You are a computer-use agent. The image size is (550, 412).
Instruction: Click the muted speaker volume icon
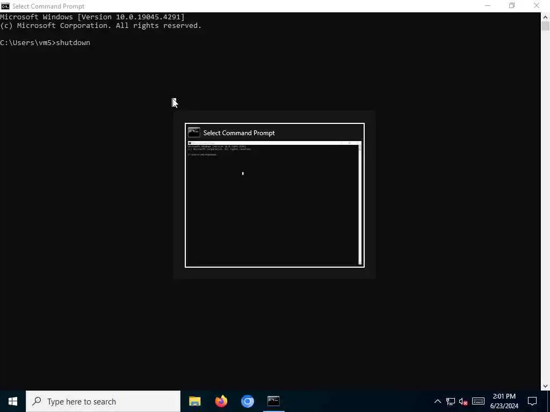463,401
